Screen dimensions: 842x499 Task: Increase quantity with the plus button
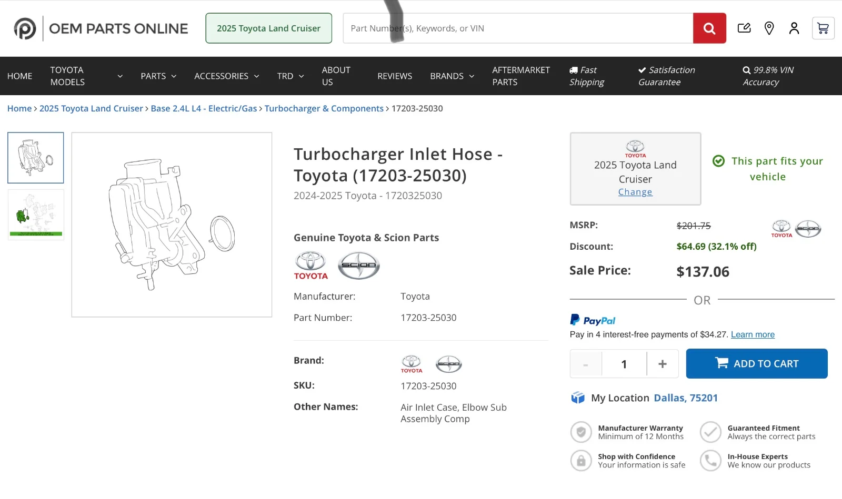coord(663,364)
